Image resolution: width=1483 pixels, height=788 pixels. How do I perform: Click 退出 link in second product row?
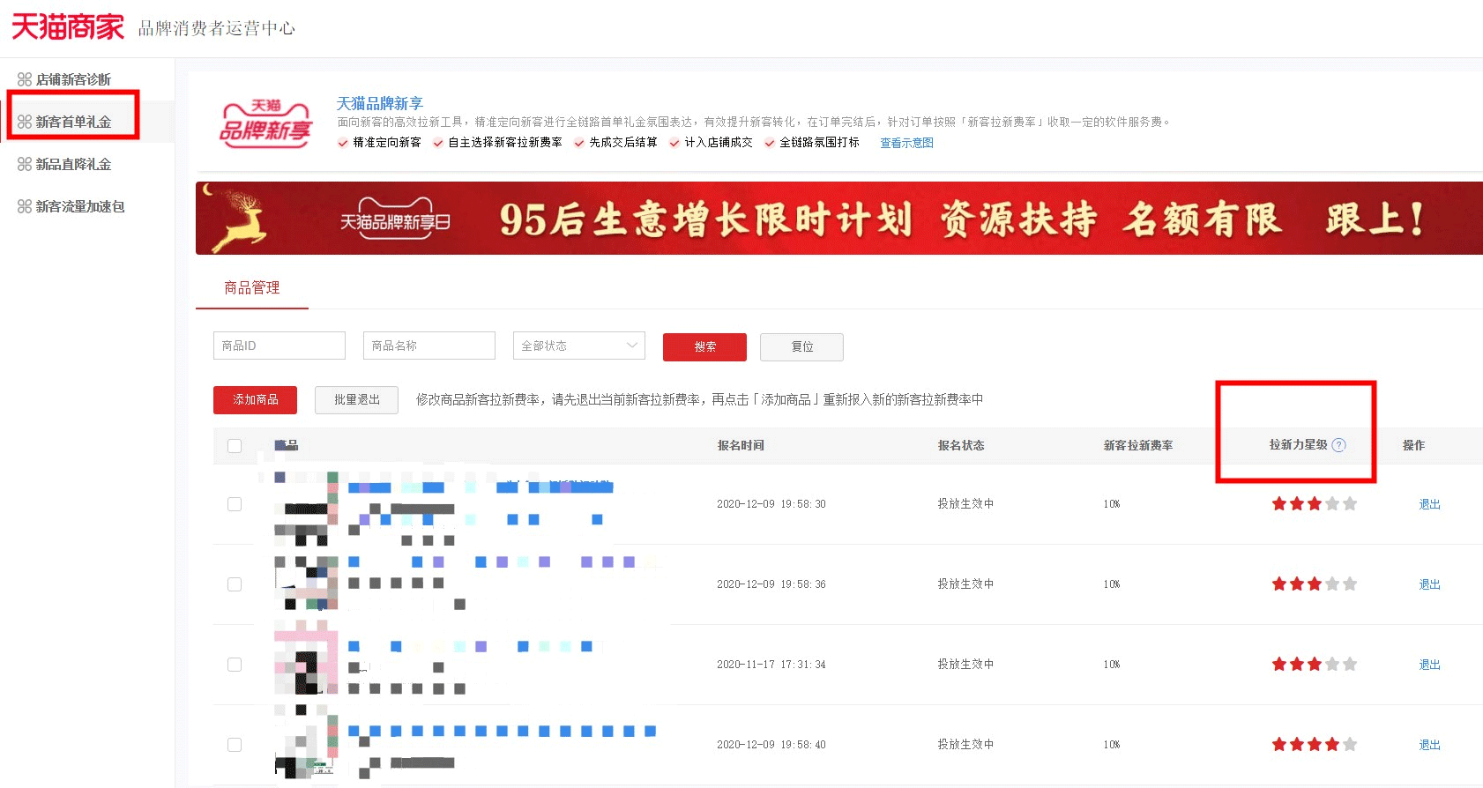coord(1429,584)
